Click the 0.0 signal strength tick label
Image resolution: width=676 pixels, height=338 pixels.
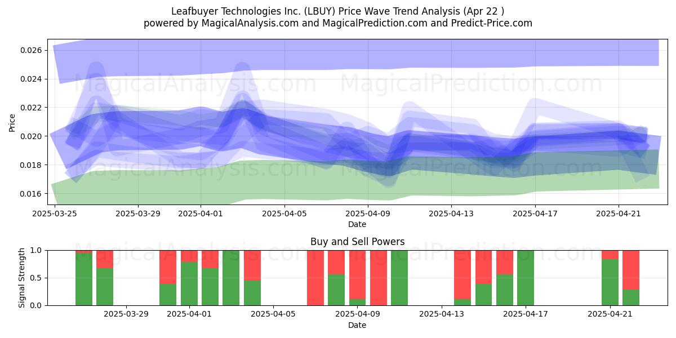pyautogui.click(x=37, y=305)
